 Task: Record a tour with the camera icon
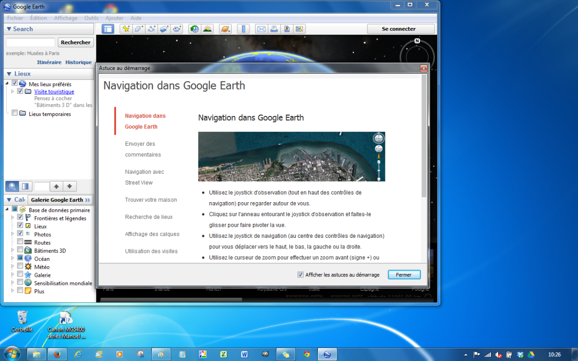pyautogui.click(x=178, y=29)
